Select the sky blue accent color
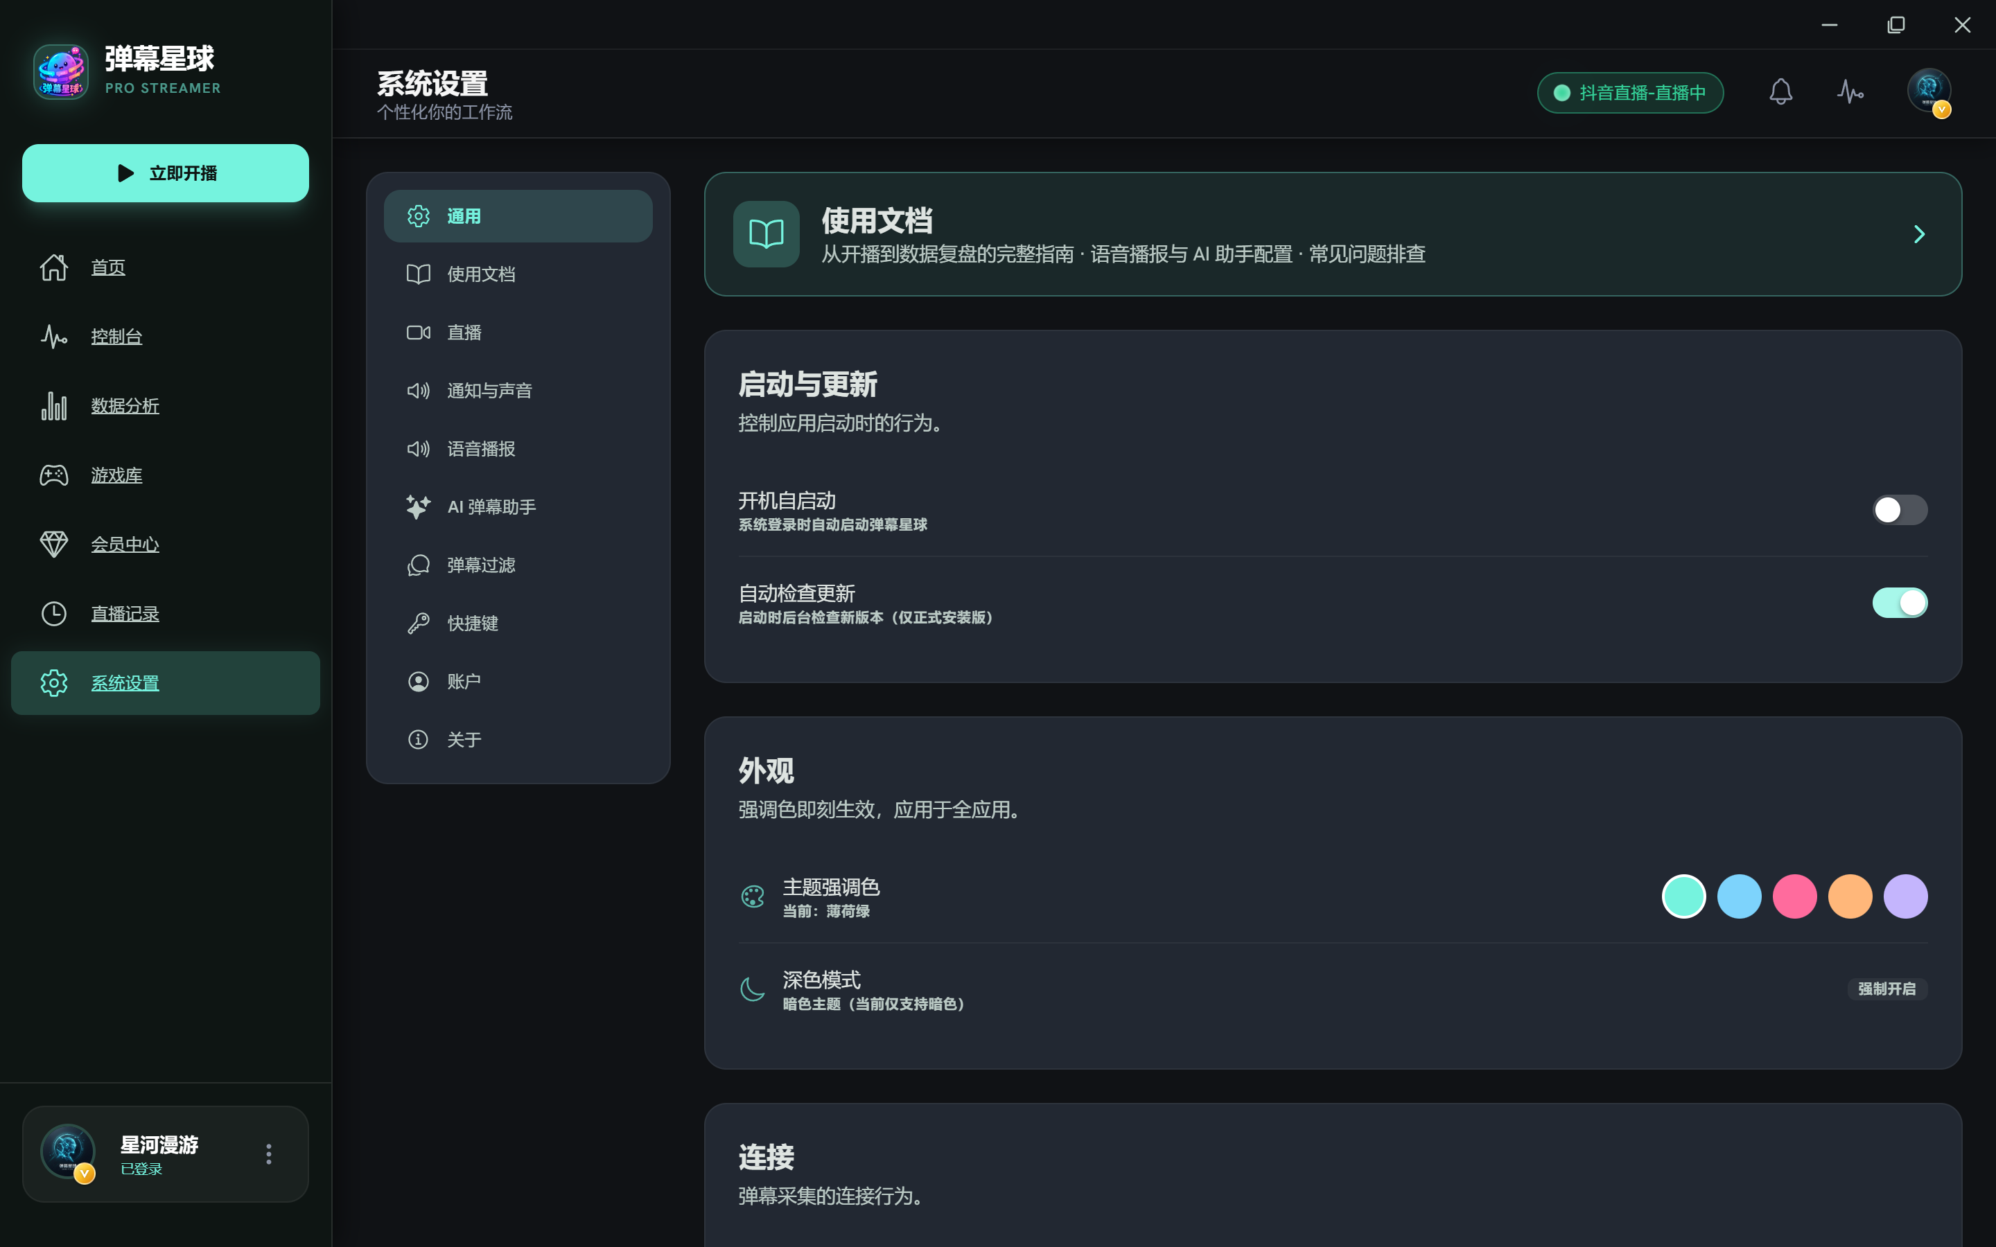Viewport: 1996px width, 1247px height. tap(1739, 896)
